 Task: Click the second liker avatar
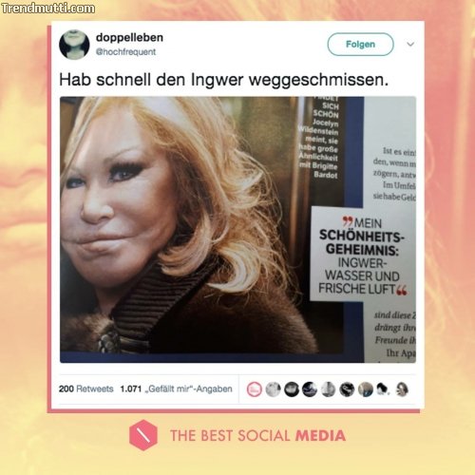pos(273,389)
